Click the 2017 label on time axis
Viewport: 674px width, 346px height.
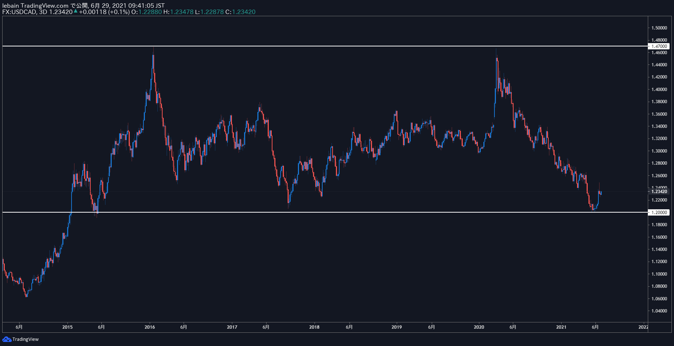pyautogui.click(x=232, y=327)
